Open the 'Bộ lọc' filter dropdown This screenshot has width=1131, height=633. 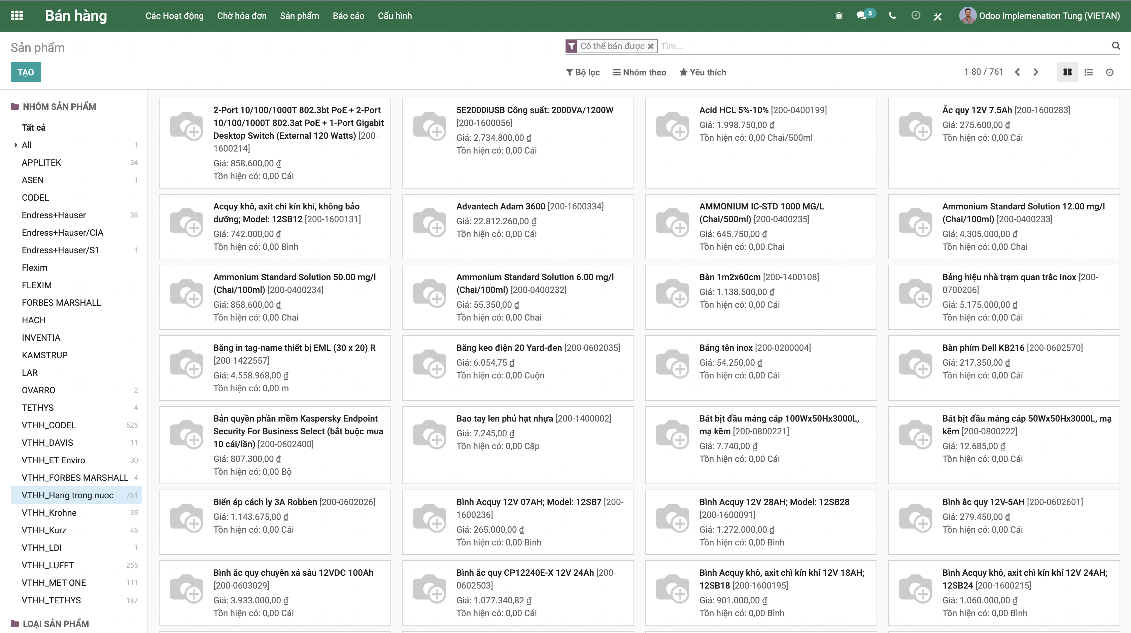[x=583, y=72]
